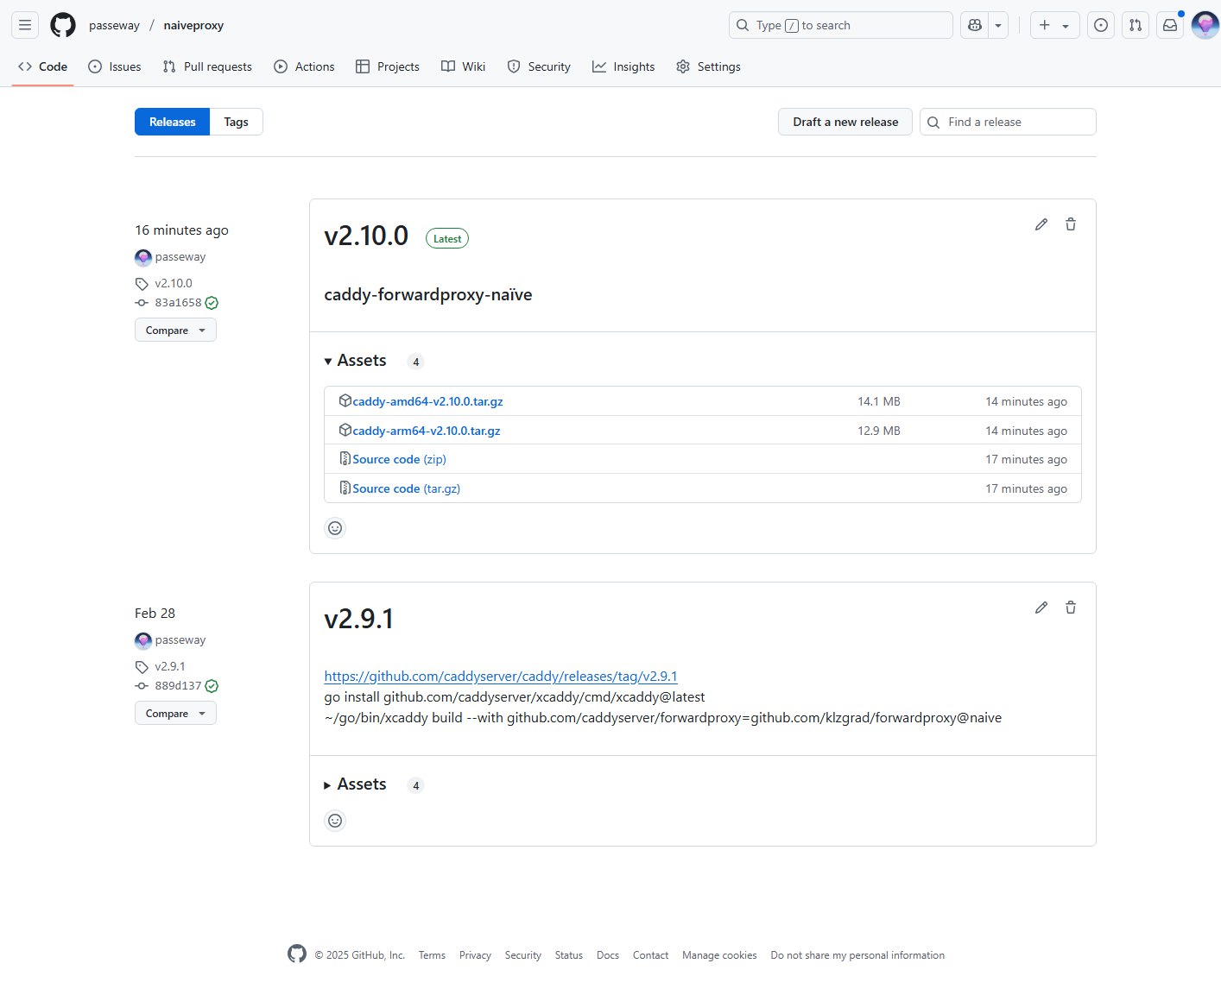
Task: Show verified status for commit 83a1658
Action: tap(212, 303)
